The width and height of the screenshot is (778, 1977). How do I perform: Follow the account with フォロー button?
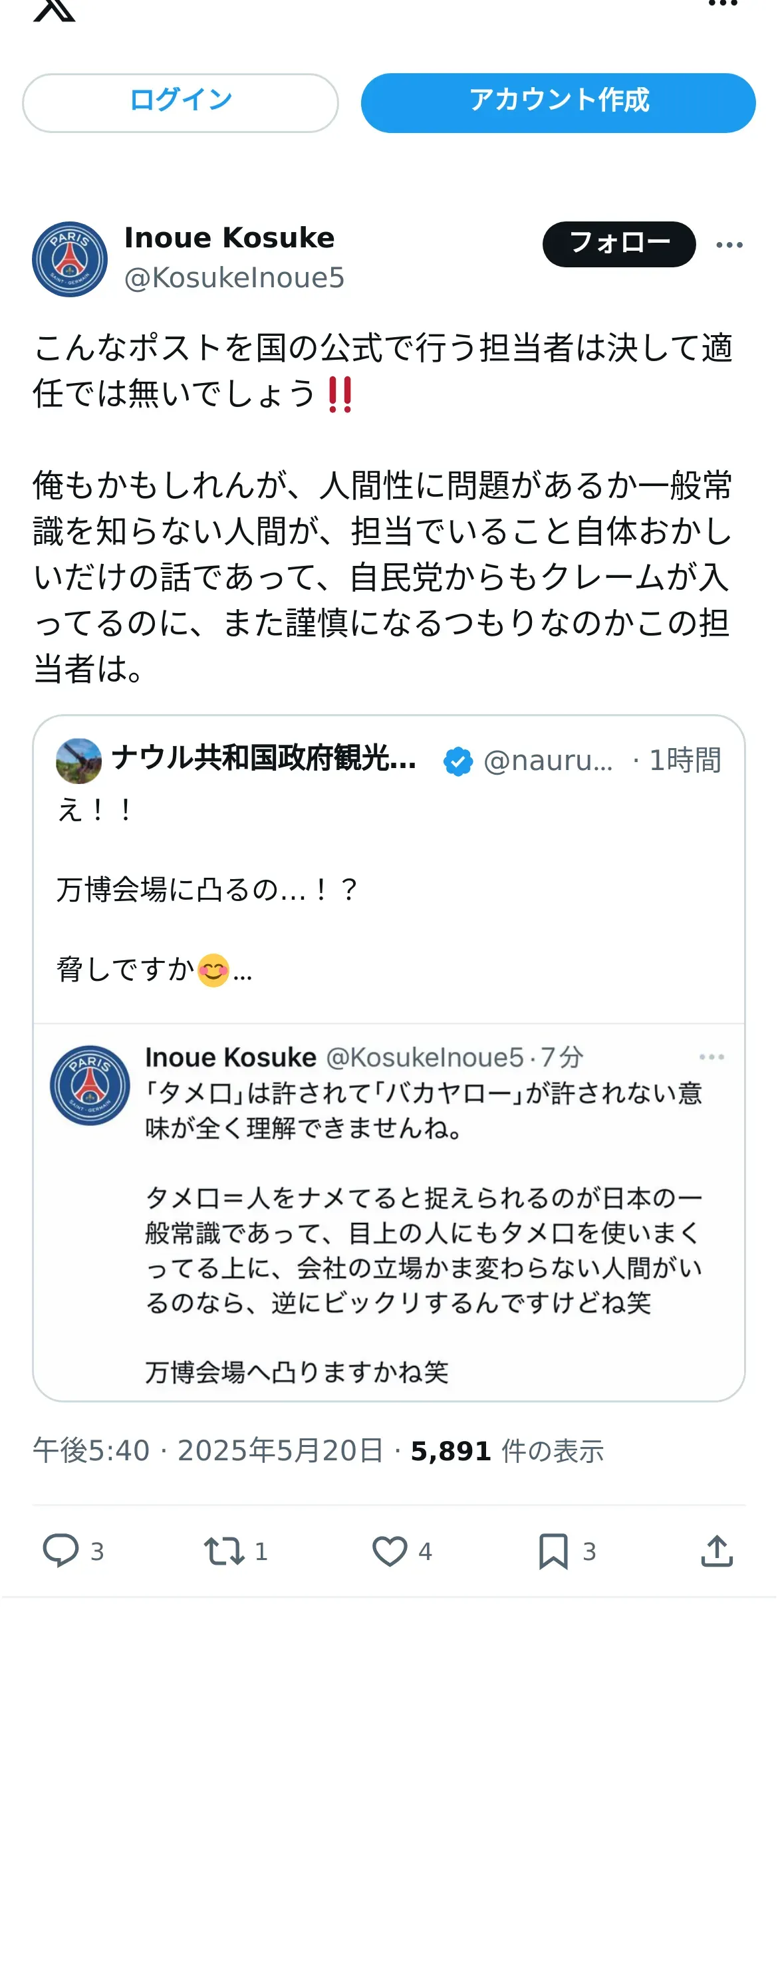coord(619,244)
